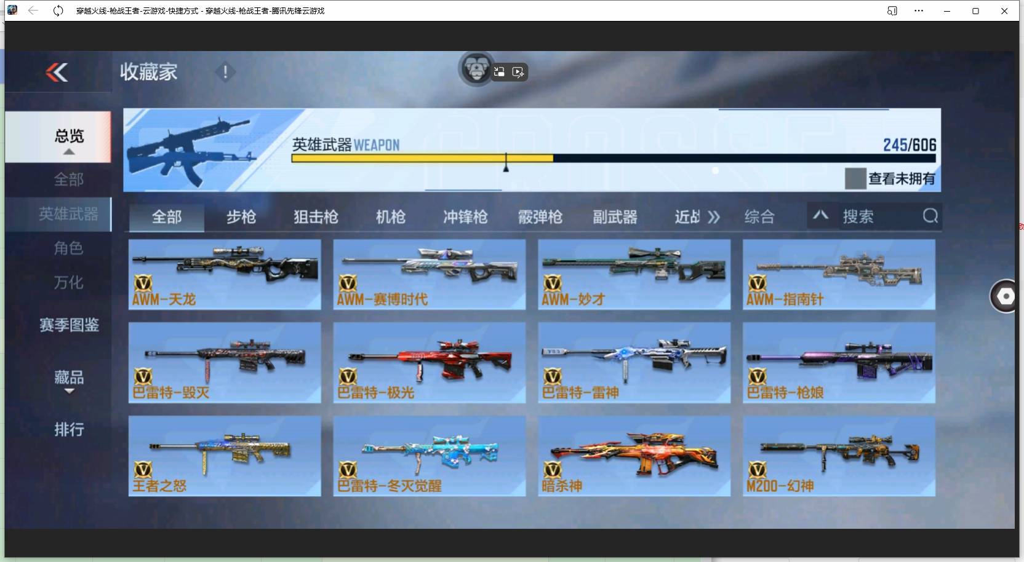Open the AWM-妙才 weapon card
This screenshot has height=562, width=1024.
click(x=634, y=274)
